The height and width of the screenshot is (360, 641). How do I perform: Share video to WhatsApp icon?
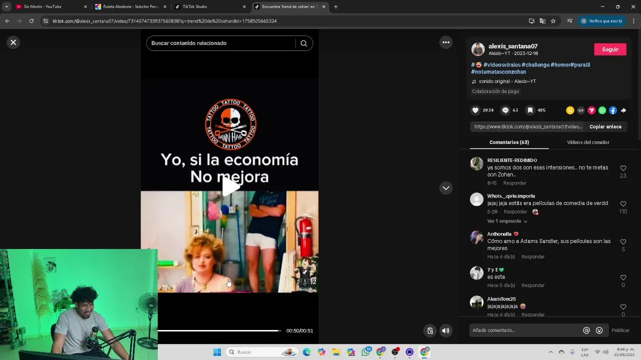pos(602,110)
